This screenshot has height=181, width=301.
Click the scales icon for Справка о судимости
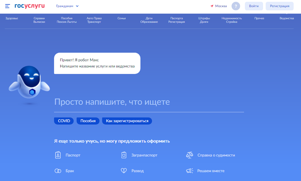tap(190, 155)
